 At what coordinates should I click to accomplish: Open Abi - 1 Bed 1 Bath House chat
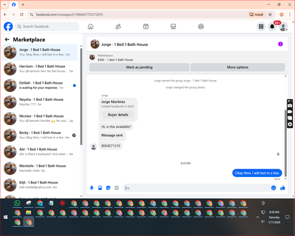pyautogui.click(x=40, y=152)
